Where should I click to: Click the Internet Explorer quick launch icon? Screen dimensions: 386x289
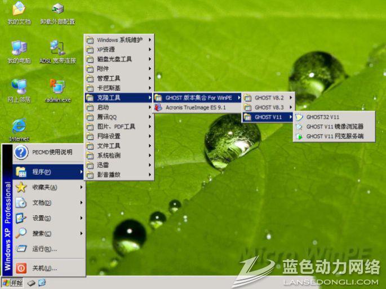[x=42, y=282]
